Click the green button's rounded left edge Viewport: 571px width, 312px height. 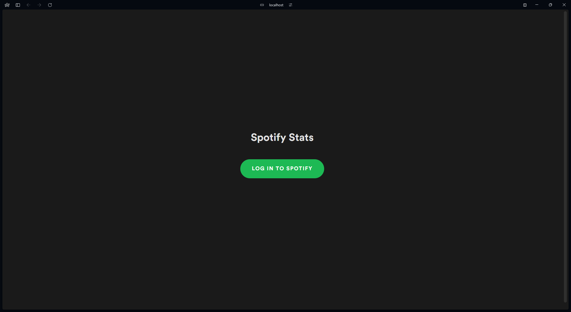pos(244,169)
